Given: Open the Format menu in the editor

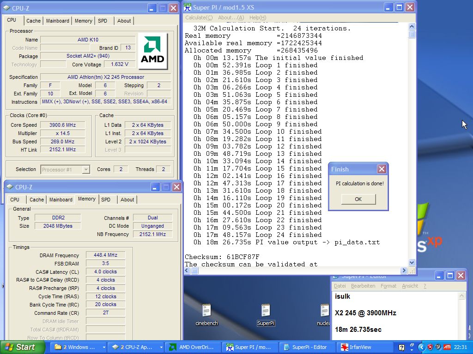Looking at the screenshot, I should click(x=388, y=286).
